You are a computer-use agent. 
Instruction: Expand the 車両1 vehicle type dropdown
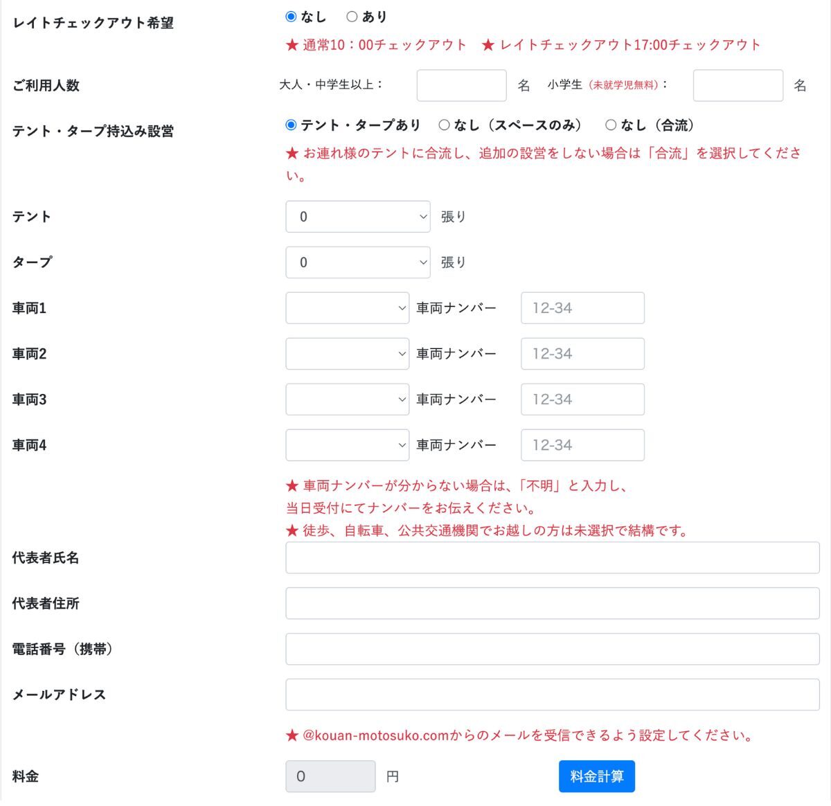tap(347, 307)
